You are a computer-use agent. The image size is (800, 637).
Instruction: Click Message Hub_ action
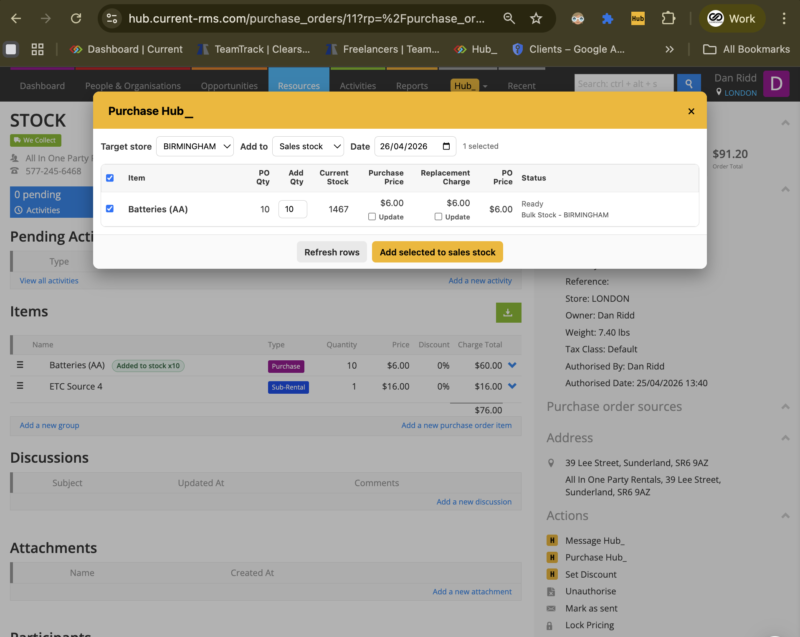coord(595,540)
